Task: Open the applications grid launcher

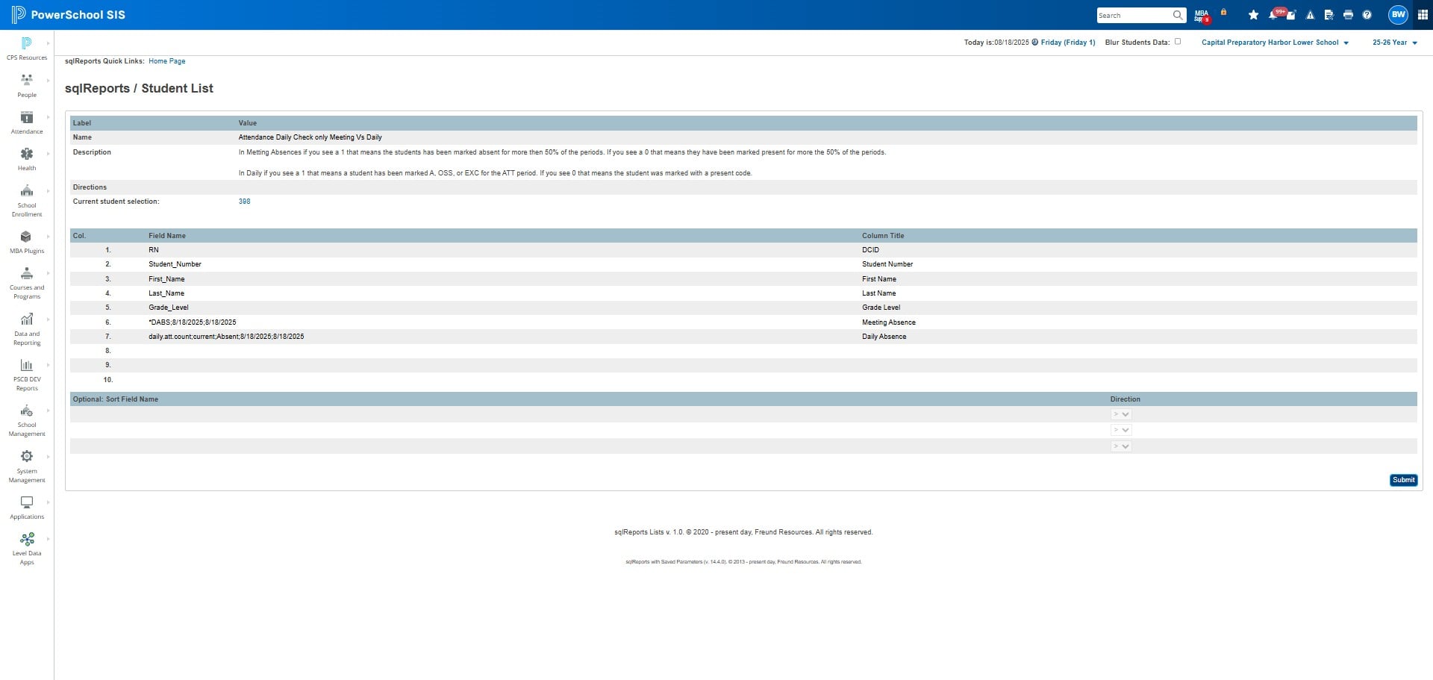Action: click(x=1423, y=15)
